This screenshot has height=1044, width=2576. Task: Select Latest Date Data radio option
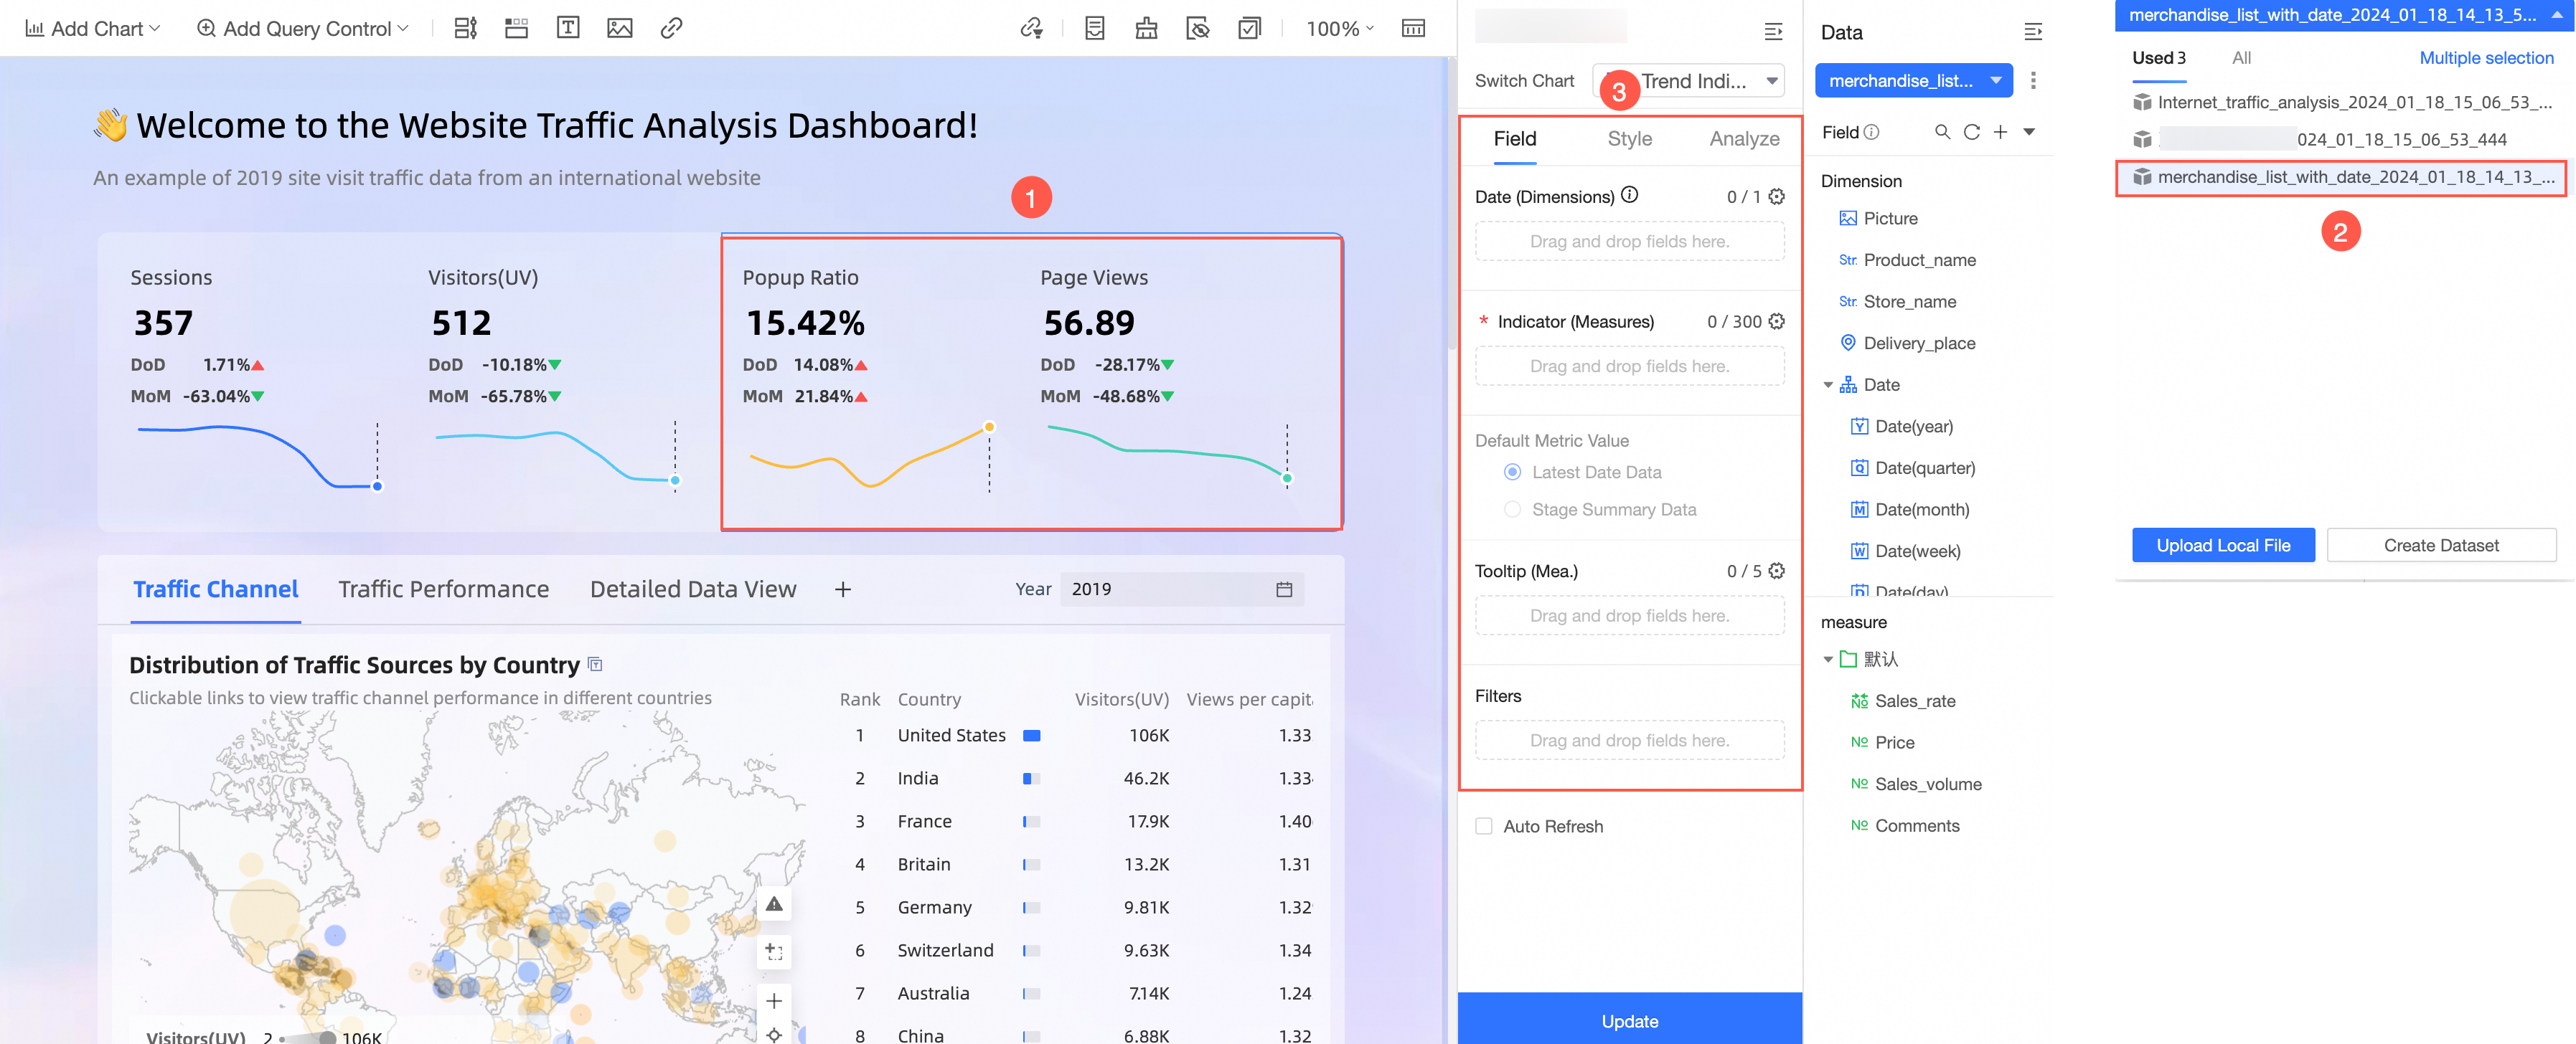pos(1513,473)
